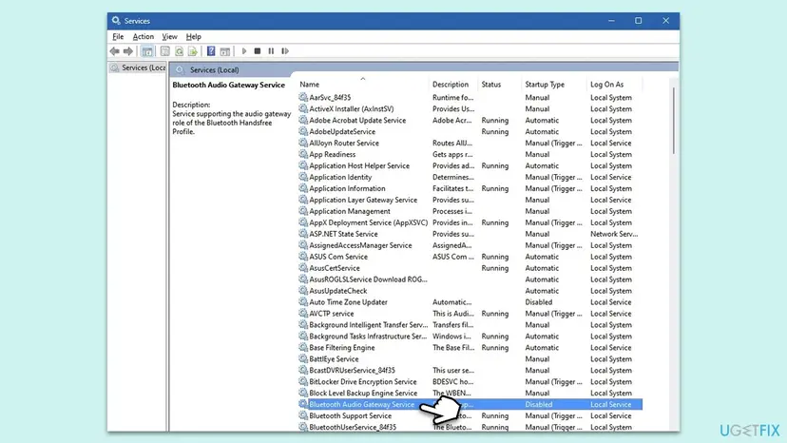Viewport: 787px width, 443px height.
Task: Open the Help toolbar icon
Action: (x=211, y=51)
